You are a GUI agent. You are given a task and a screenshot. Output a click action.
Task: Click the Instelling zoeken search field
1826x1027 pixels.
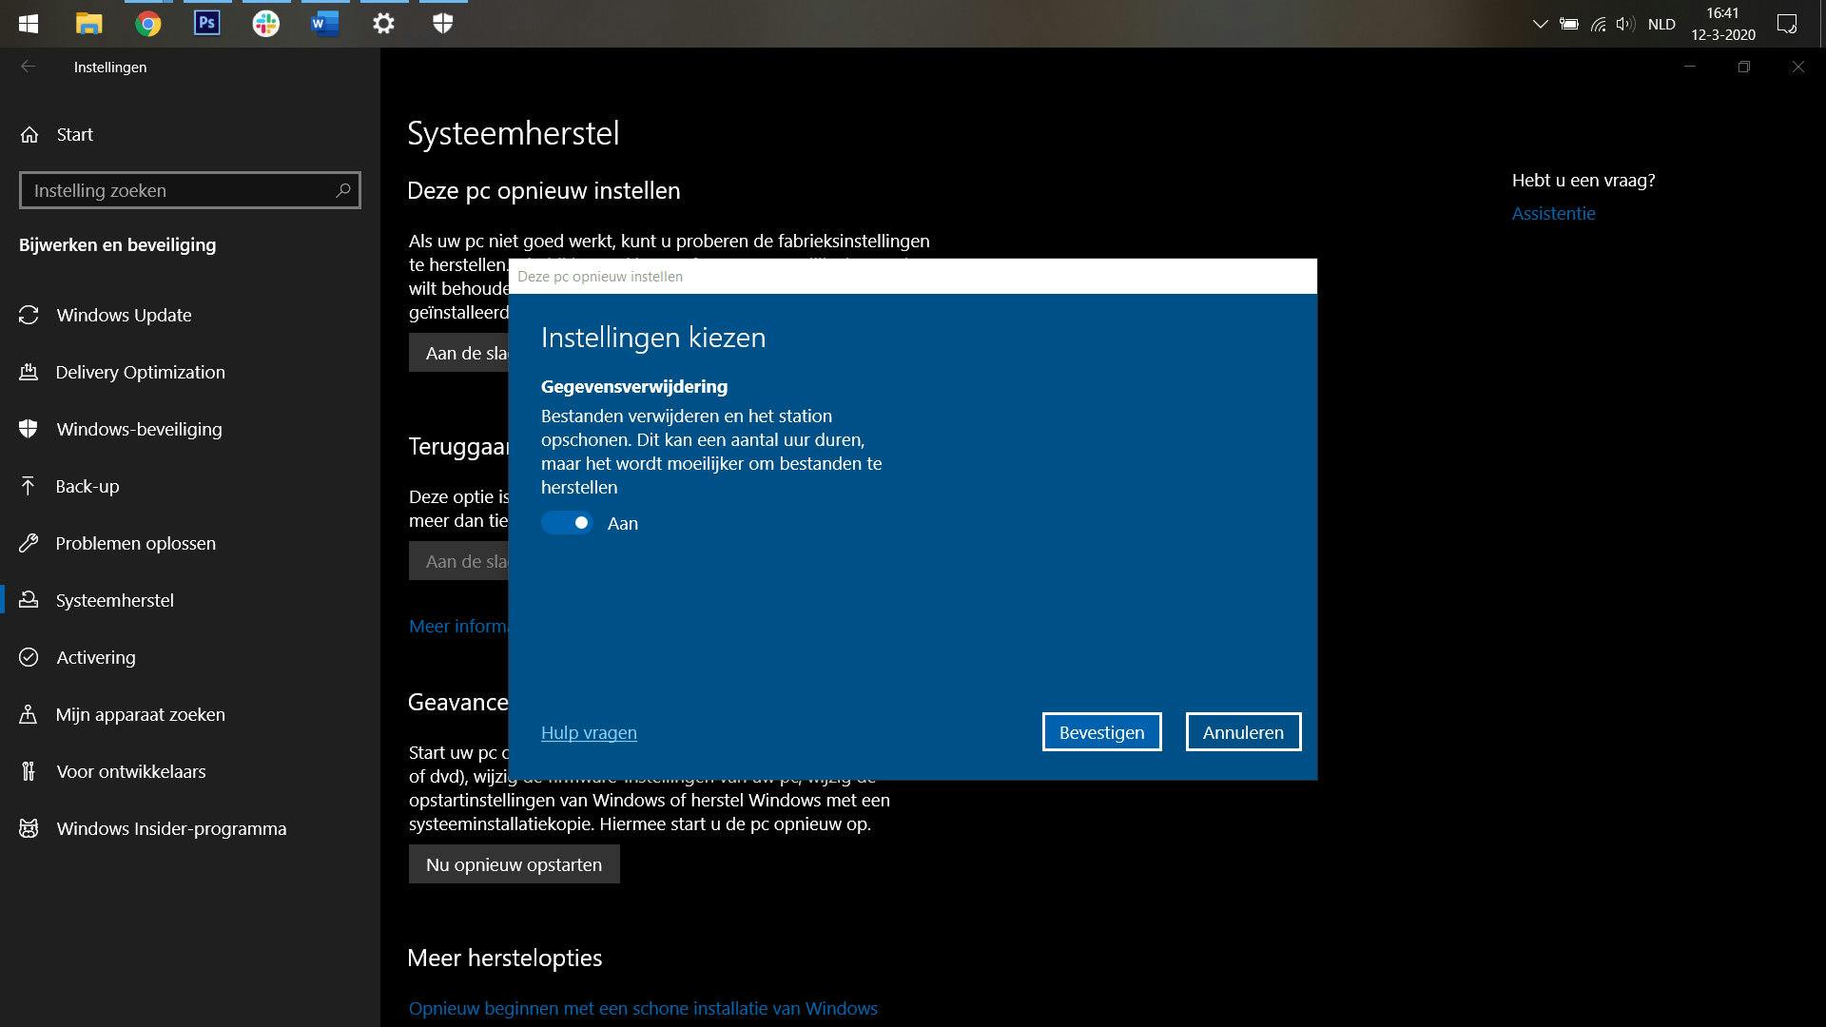[181, 190]
